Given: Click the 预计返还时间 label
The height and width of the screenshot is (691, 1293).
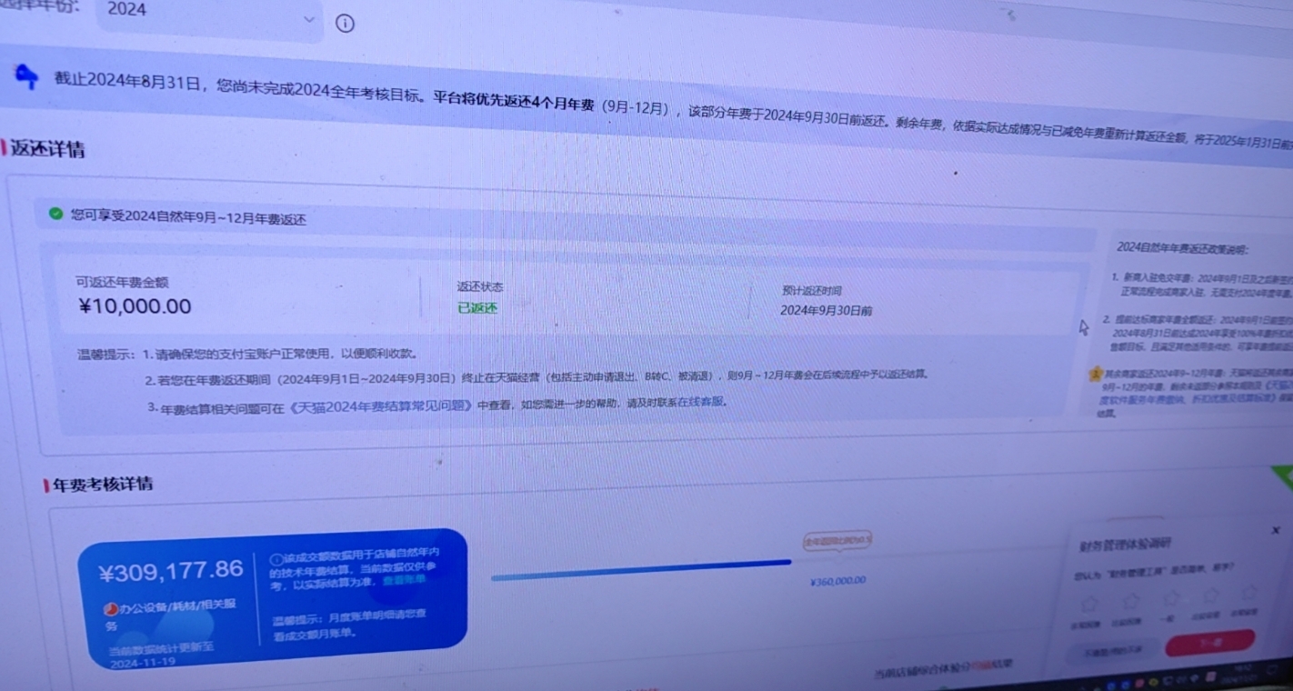Looking at the screenshot, I should [811, 291].
